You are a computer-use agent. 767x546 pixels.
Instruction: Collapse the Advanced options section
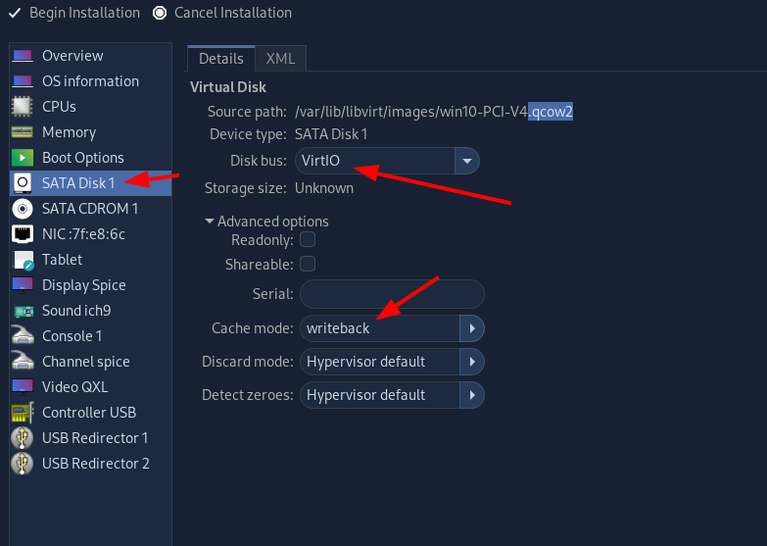(x=267, y=222)
